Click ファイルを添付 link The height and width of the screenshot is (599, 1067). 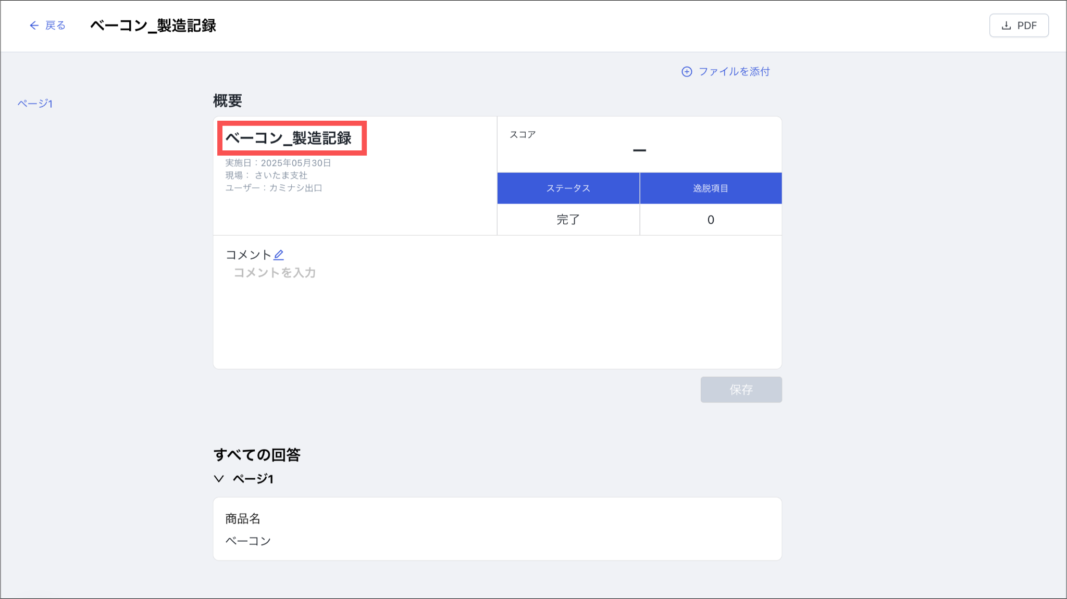734,72
